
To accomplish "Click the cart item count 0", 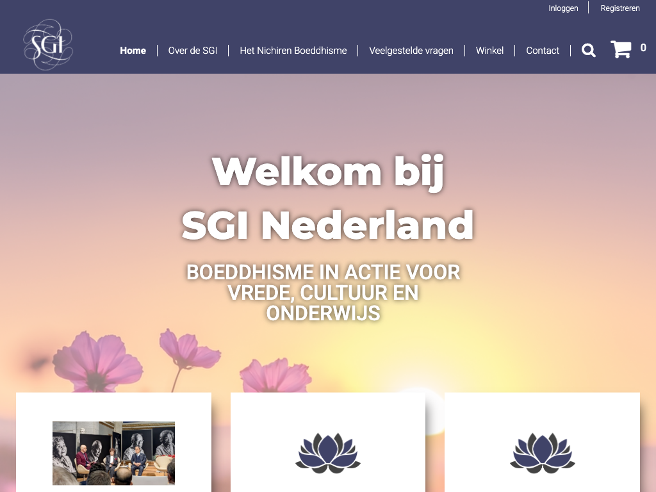I will [x=643, y=47].
